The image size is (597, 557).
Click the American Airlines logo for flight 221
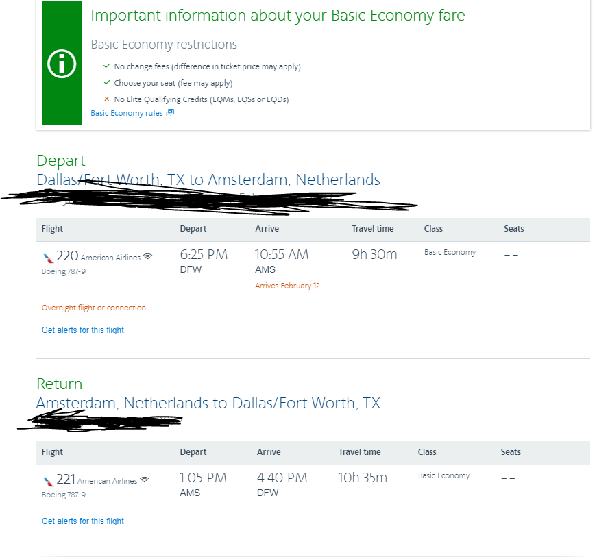coord(47,481)
